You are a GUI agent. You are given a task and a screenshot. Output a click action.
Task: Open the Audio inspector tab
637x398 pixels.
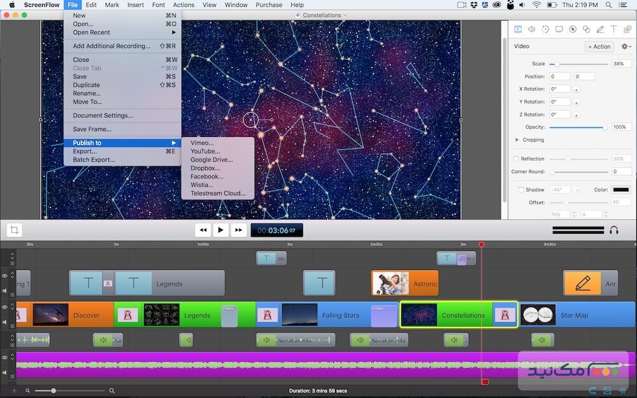(531, 29)
